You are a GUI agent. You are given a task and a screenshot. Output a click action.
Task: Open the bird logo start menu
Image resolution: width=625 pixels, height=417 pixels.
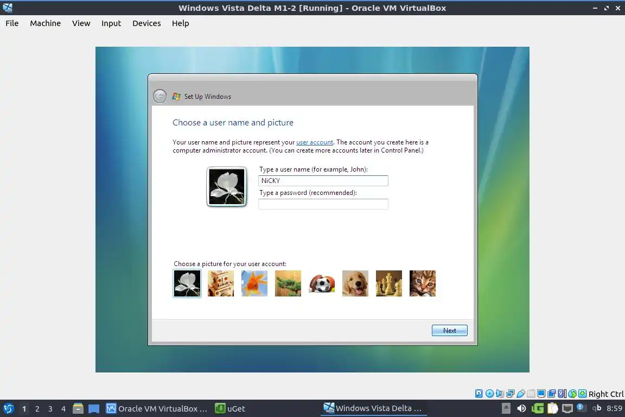tap(8, 408)
